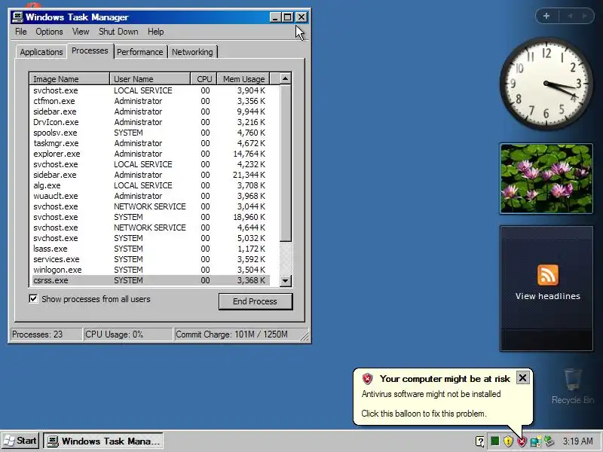Open the Options menu
The width and height of the screenshot is (603, 452).
[49, 32]
